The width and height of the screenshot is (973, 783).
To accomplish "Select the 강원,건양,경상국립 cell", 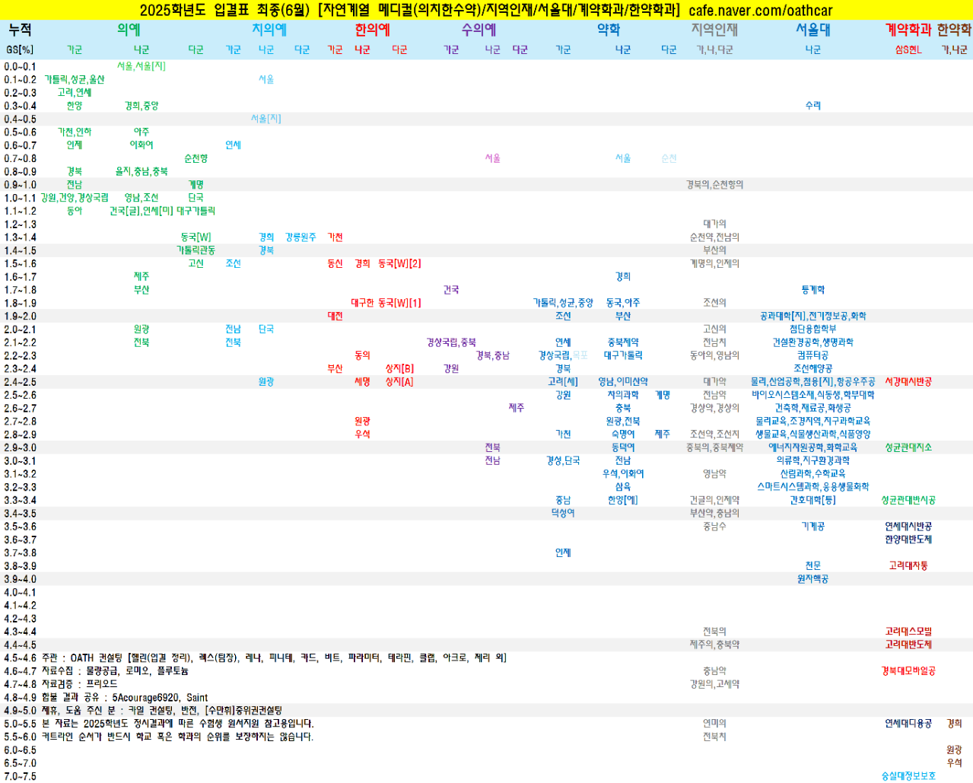I will point(75,197).
